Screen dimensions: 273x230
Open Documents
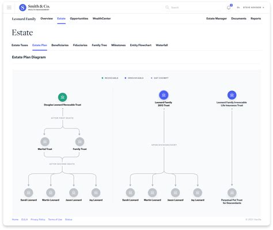(238, 18)
